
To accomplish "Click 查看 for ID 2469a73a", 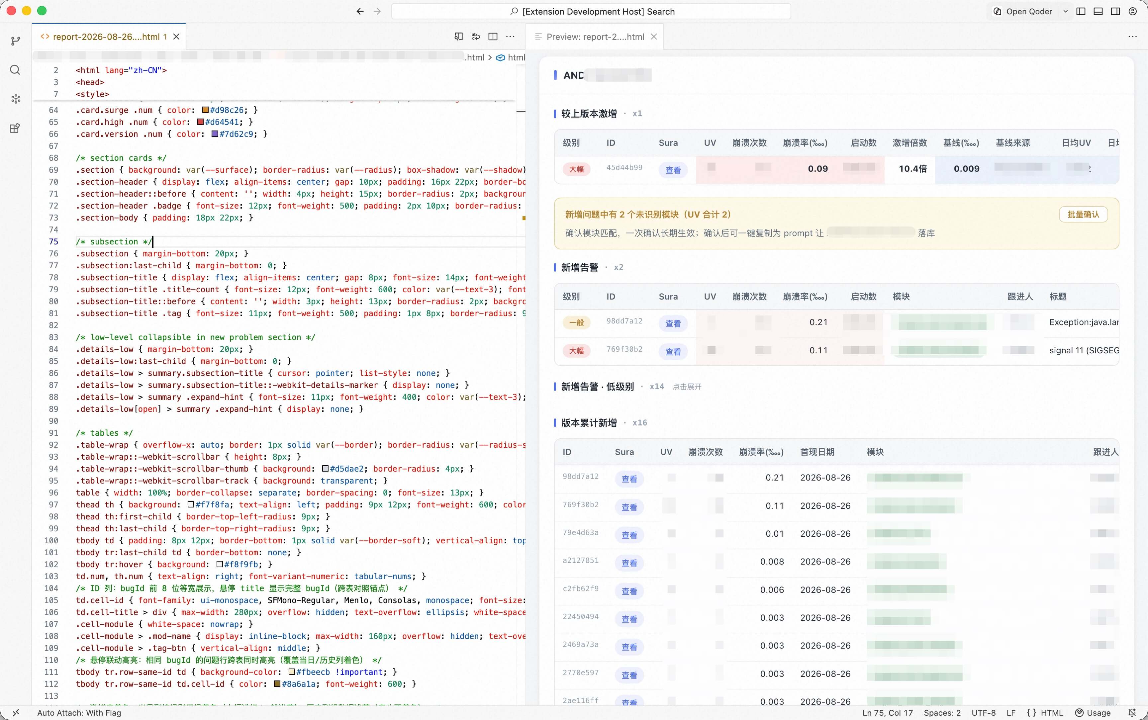I will (x=629, y=647).
